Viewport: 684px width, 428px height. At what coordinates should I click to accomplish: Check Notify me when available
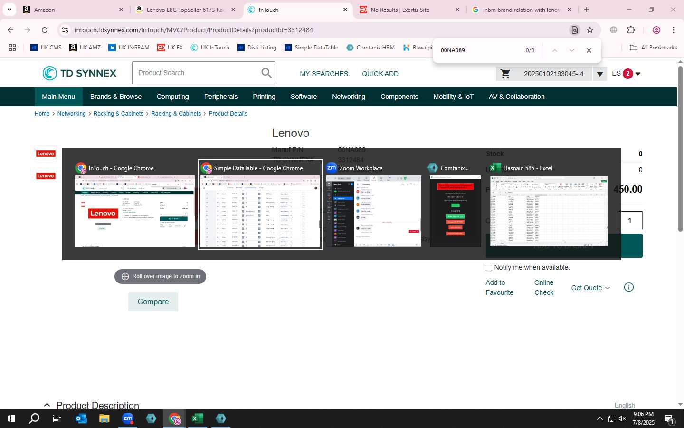pyautogui.click(x=489, y=268)
